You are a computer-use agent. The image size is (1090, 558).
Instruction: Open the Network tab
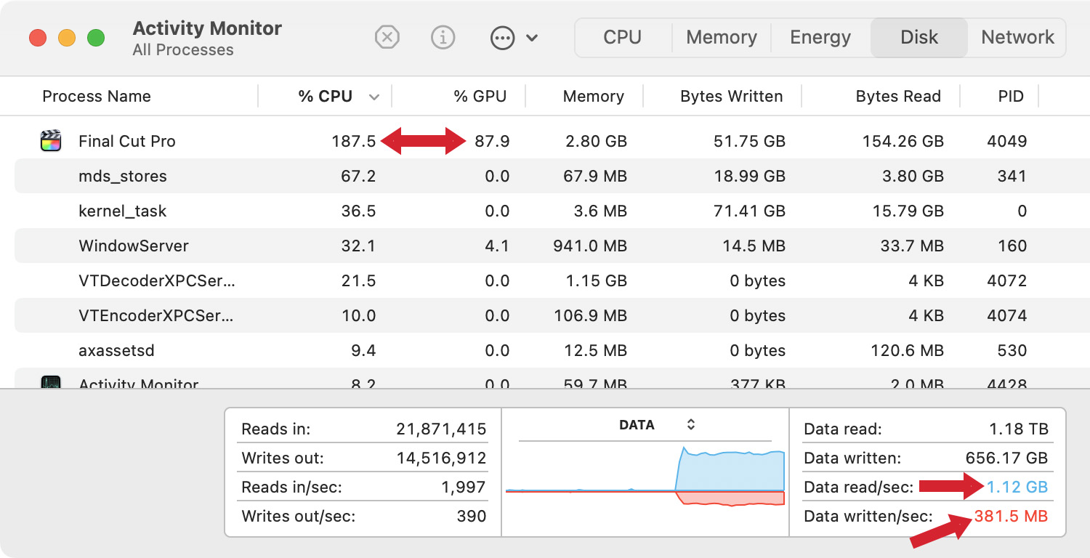[x=1017, y=37]
